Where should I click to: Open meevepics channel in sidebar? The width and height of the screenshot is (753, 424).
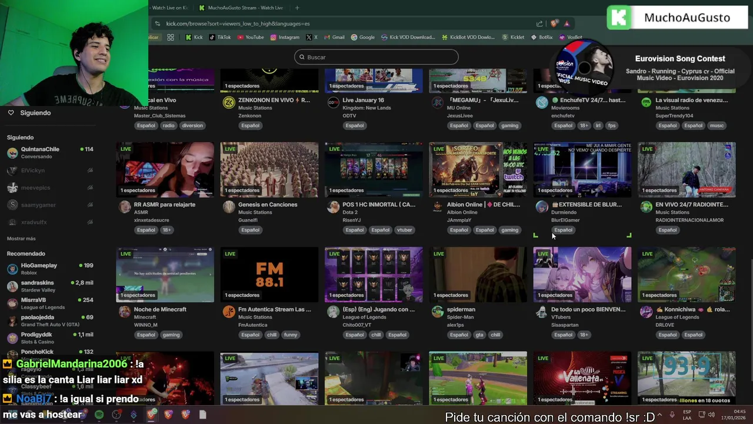[x=50, y=187]
